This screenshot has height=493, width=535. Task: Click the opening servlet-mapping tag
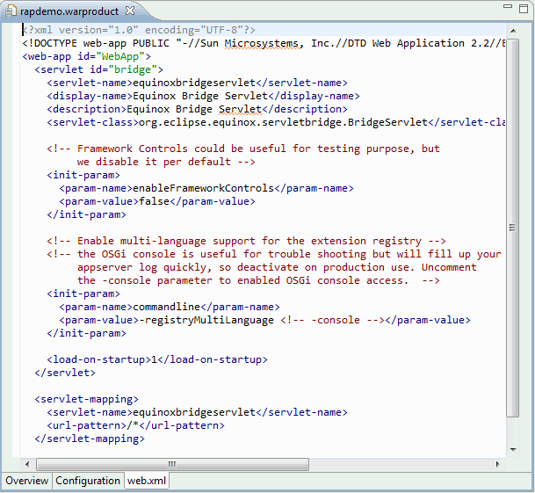click(87, 400)
